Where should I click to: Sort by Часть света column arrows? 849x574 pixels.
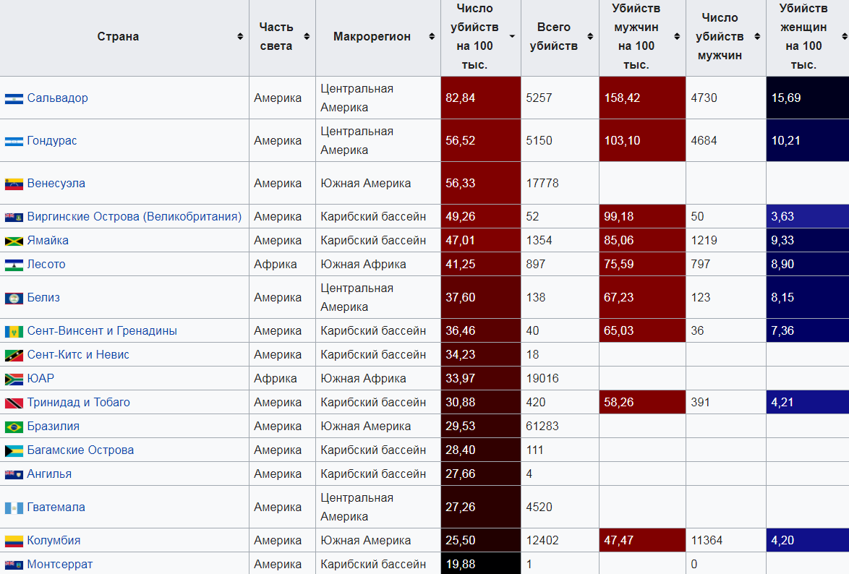[x=307, y=37]
